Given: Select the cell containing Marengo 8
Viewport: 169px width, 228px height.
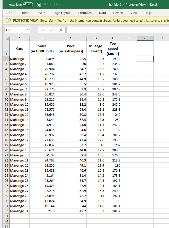Looking at the screenshot, I should tap(20, 94).
